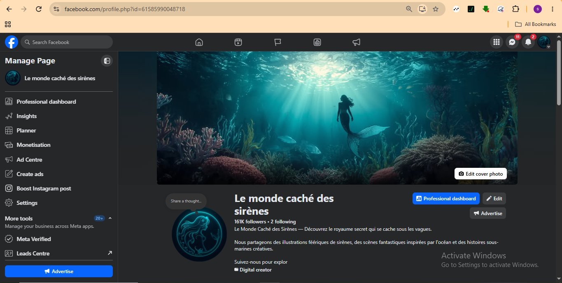562x283 pixels.
Task: Open the notifications bell
Action: [528, 42]
